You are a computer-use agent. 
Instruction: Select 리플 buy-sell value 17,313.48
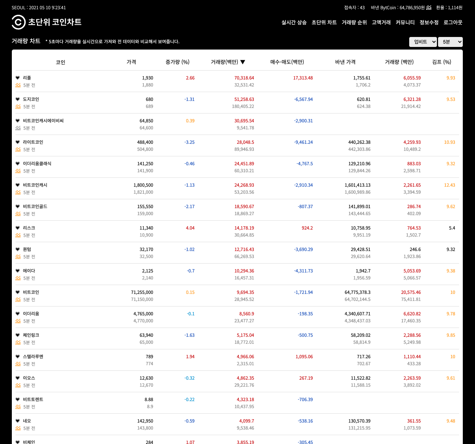pyautogui.click(x=303, y=78)
